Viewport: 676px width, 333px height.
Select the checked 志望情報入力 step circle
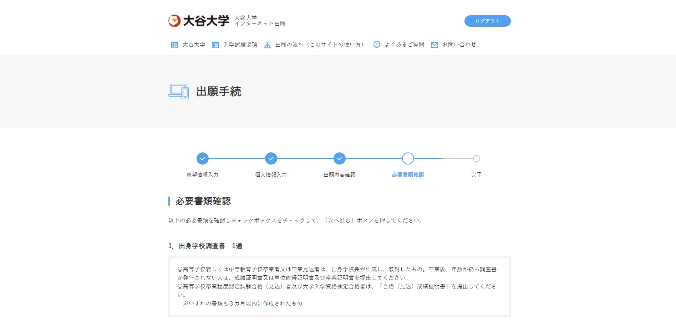point(203,158)
